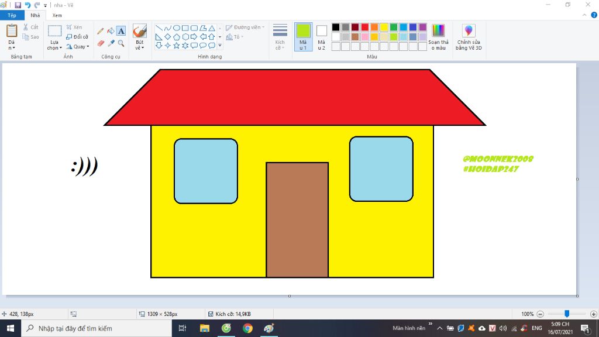599x337 pixels.
Task: Click the Save icon in title bar
Action: (x=18, y=5)
